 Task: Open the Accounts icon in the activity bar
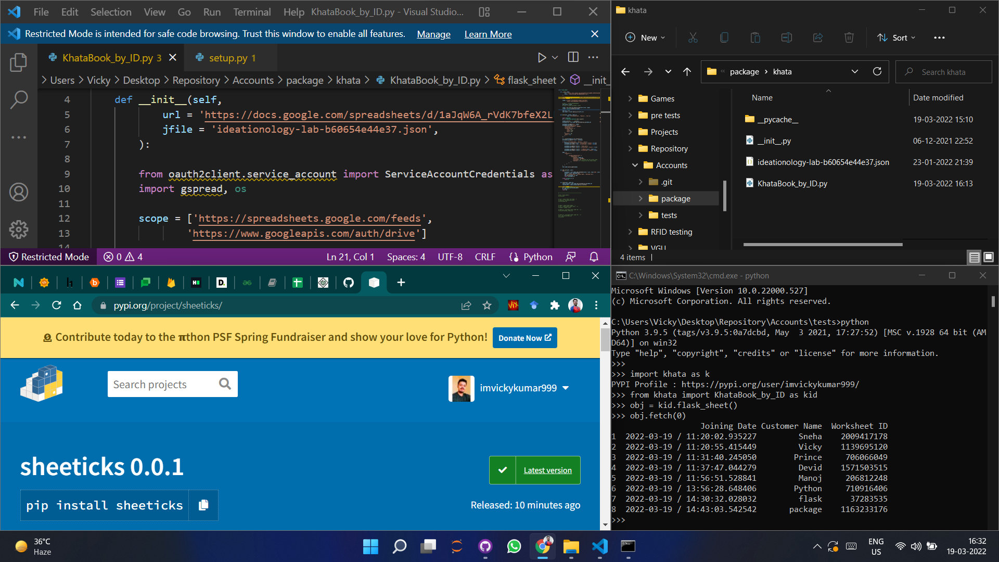[x=19, y=192]
